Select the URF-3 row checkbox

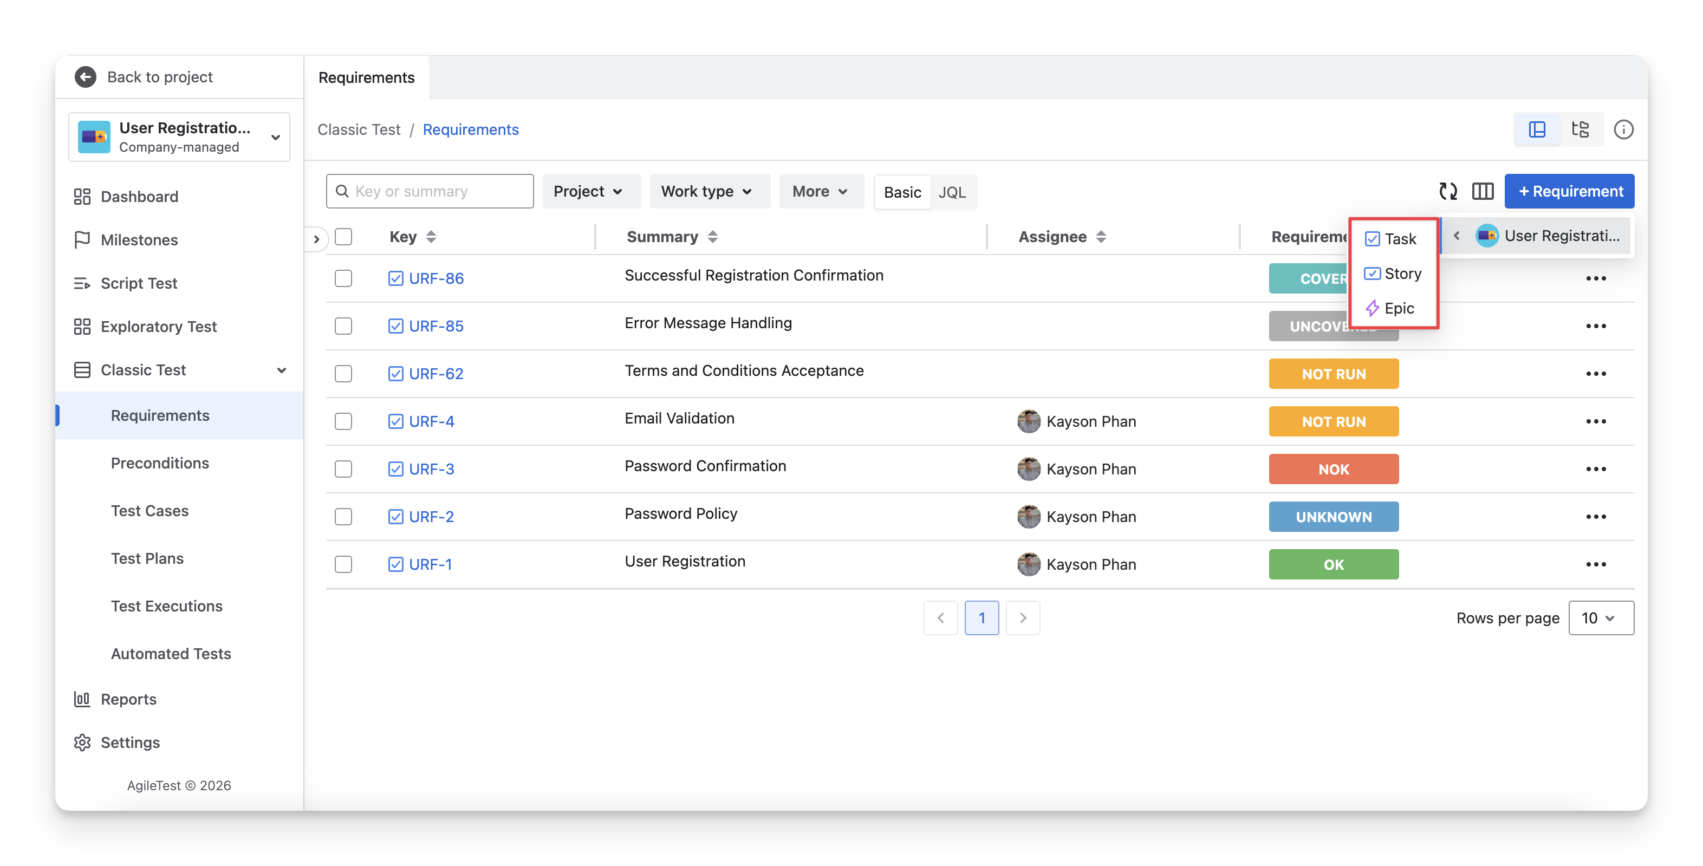343,468
